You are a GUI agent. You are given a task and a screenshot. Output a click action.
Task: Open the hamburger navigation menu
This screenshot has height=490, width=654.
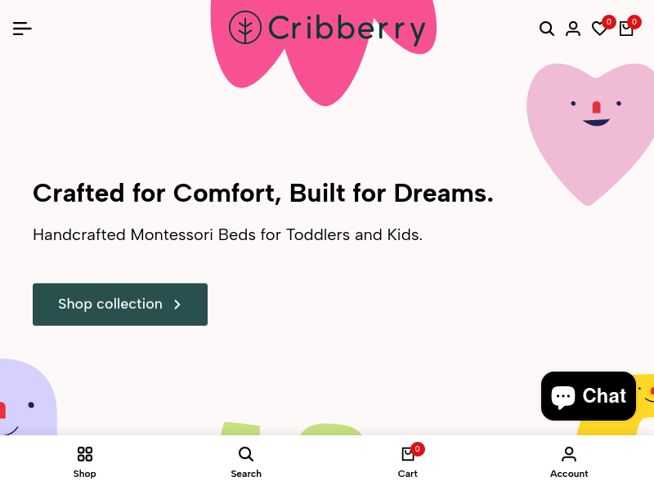click(x=22, y=29)
